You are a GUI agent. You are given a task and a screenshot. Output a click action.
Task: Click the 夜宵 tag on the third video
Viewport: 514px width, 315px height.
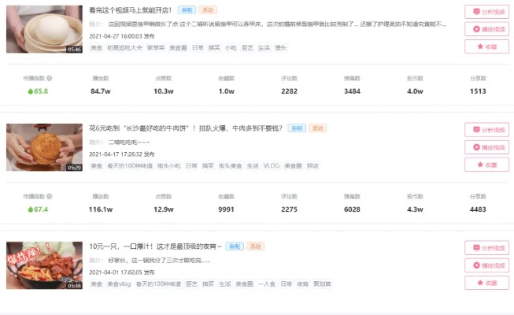tap(304, 284)
